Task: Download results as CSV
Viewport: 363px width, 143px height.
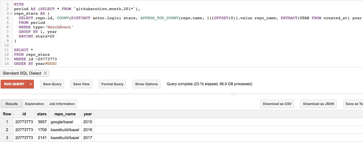Action: 277,104
